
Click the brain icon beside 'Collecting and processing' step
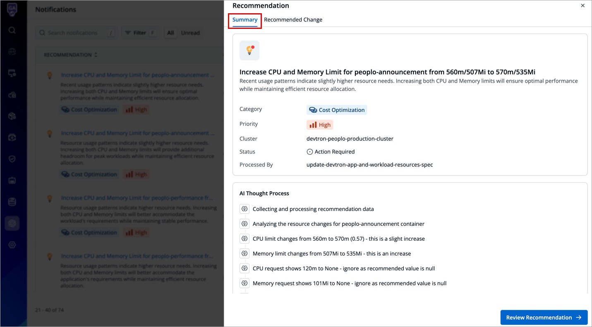[x=244, y=209]
